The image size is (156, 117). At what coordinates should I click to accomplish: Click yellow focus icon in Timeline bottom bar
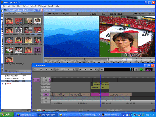(x=39, y=110)
